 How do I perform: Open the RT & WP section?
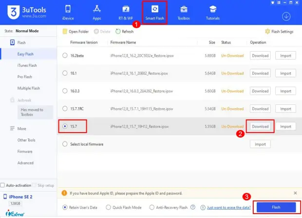(126, 13)
